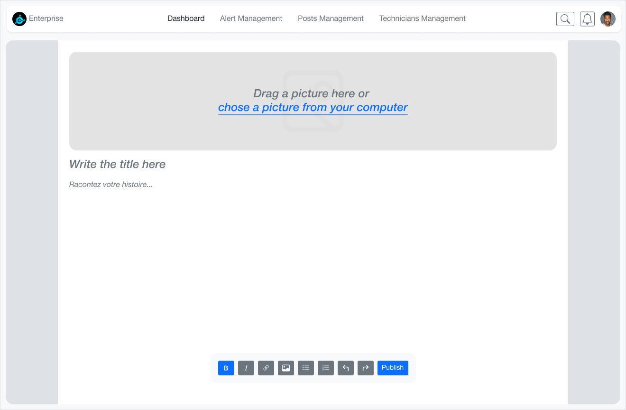Open Alert Management section
This screenshot has height=410, width=626.
tap(251, 19)
